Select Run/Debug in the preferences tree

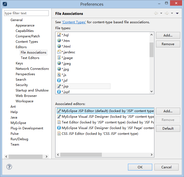tap(19, 139)
